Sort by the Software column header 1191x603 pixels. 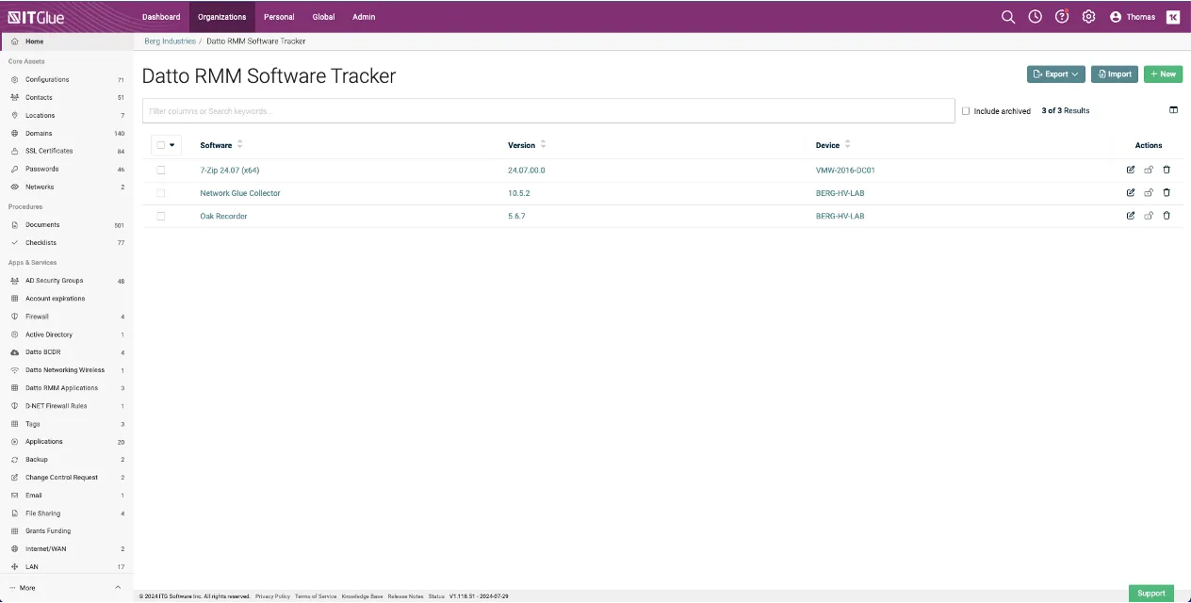pos(216,145)
